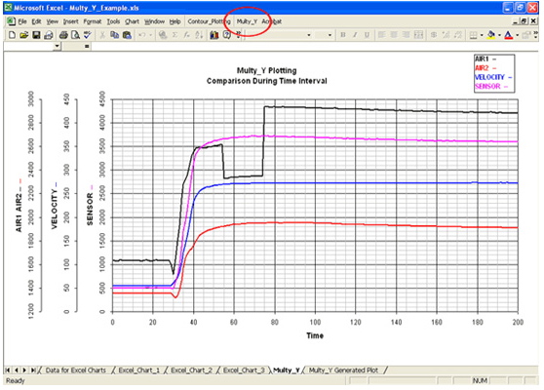This screenshot has height=390, width=544.
Task: Open Print Preview from the toolbar
Action: pyautogui.click(x=75, y=35)
